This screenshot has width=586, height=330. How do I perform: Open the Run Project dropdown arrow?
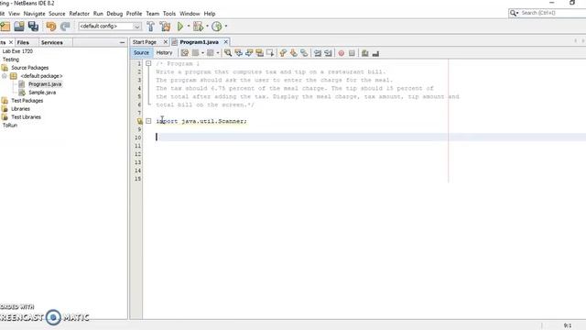tap(189, 27)
